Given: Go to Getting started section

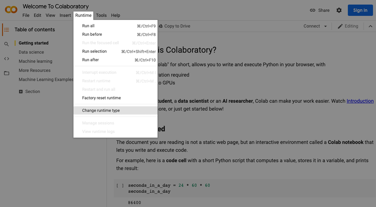Looking at the screenshot, I should 33,43.
